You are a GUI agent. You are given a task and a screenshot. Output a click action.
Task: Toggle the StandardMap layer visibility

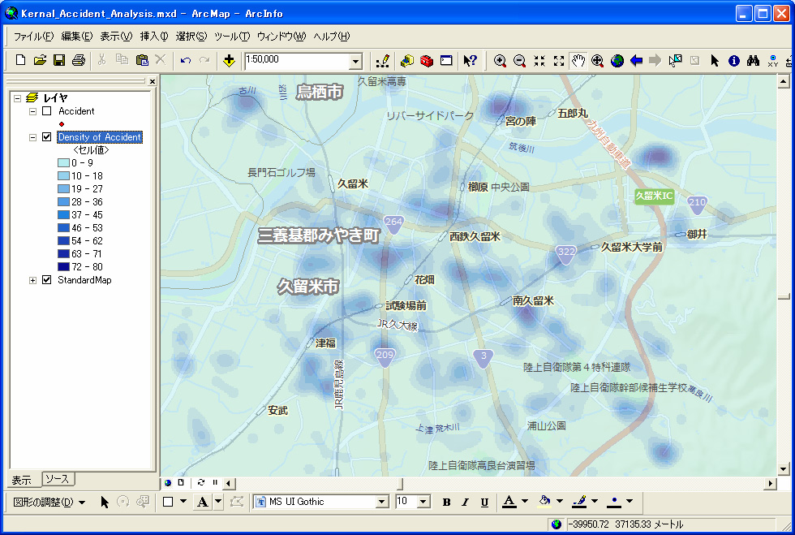(x=46, y=280)
